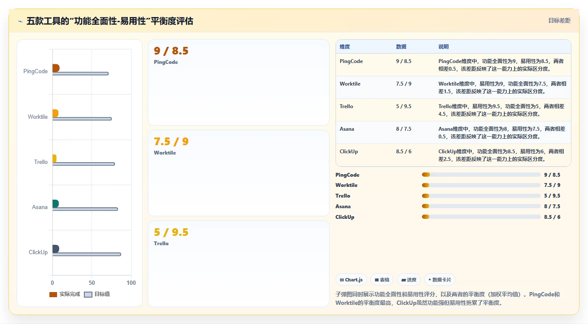Click the gray PingCode target bar in the chart

click(80, 74)
